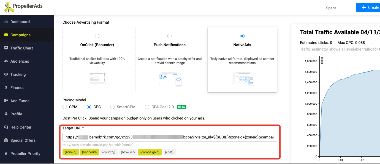Click into the Target URL field
This screenshot has width=380, height=164.
click(170, 137)
